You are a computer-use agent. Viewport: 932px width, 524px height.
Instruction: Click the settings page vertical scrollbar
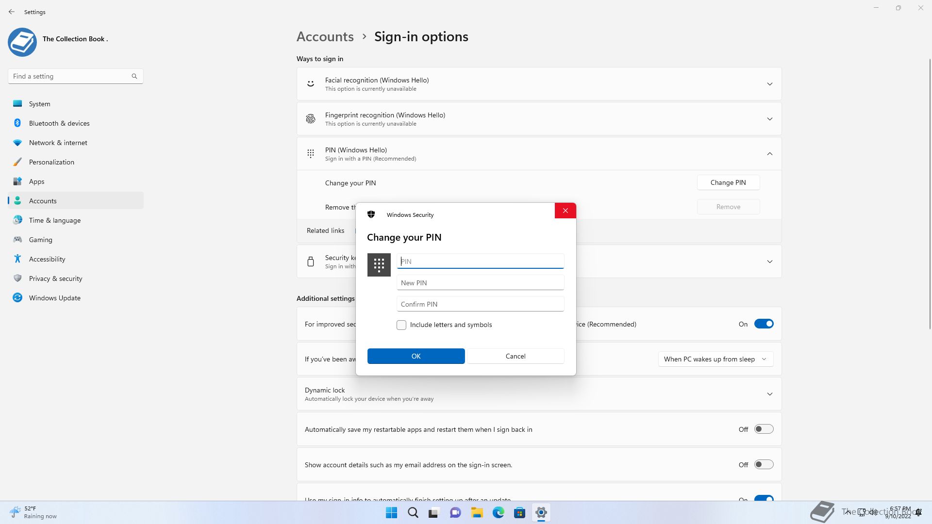pos(930,194)
